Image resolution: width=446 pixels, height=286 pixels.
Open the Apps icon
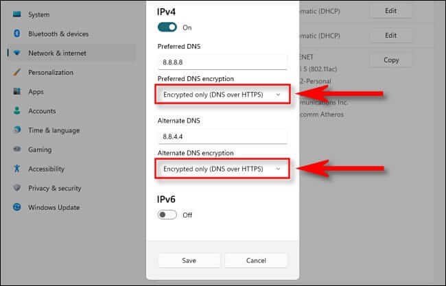pos(16,91)
